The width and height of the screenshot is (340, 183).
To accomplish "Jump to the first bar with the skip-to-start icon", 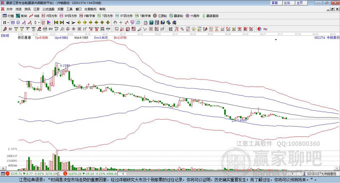I will [x=56, y=23].
